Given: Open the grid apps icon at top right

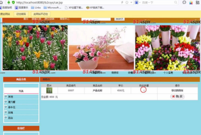Looking at the screenshot, I should (198, 2).
